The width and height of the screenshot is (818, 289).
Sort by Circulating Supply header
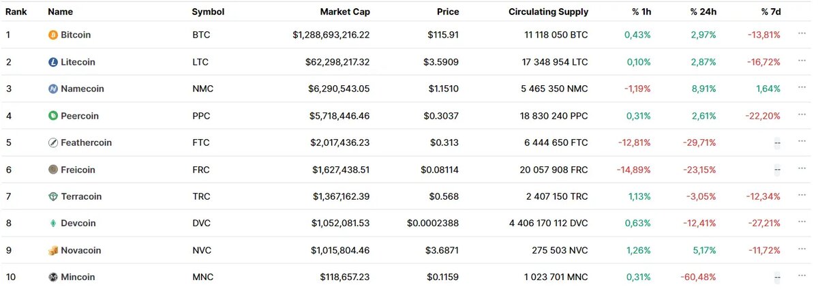548,12
